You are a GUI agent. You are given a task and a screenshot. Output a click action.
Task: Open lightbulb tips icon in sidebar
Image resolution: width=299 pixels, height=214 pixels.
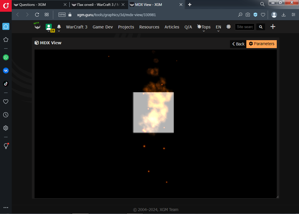[x=6, y=146]
